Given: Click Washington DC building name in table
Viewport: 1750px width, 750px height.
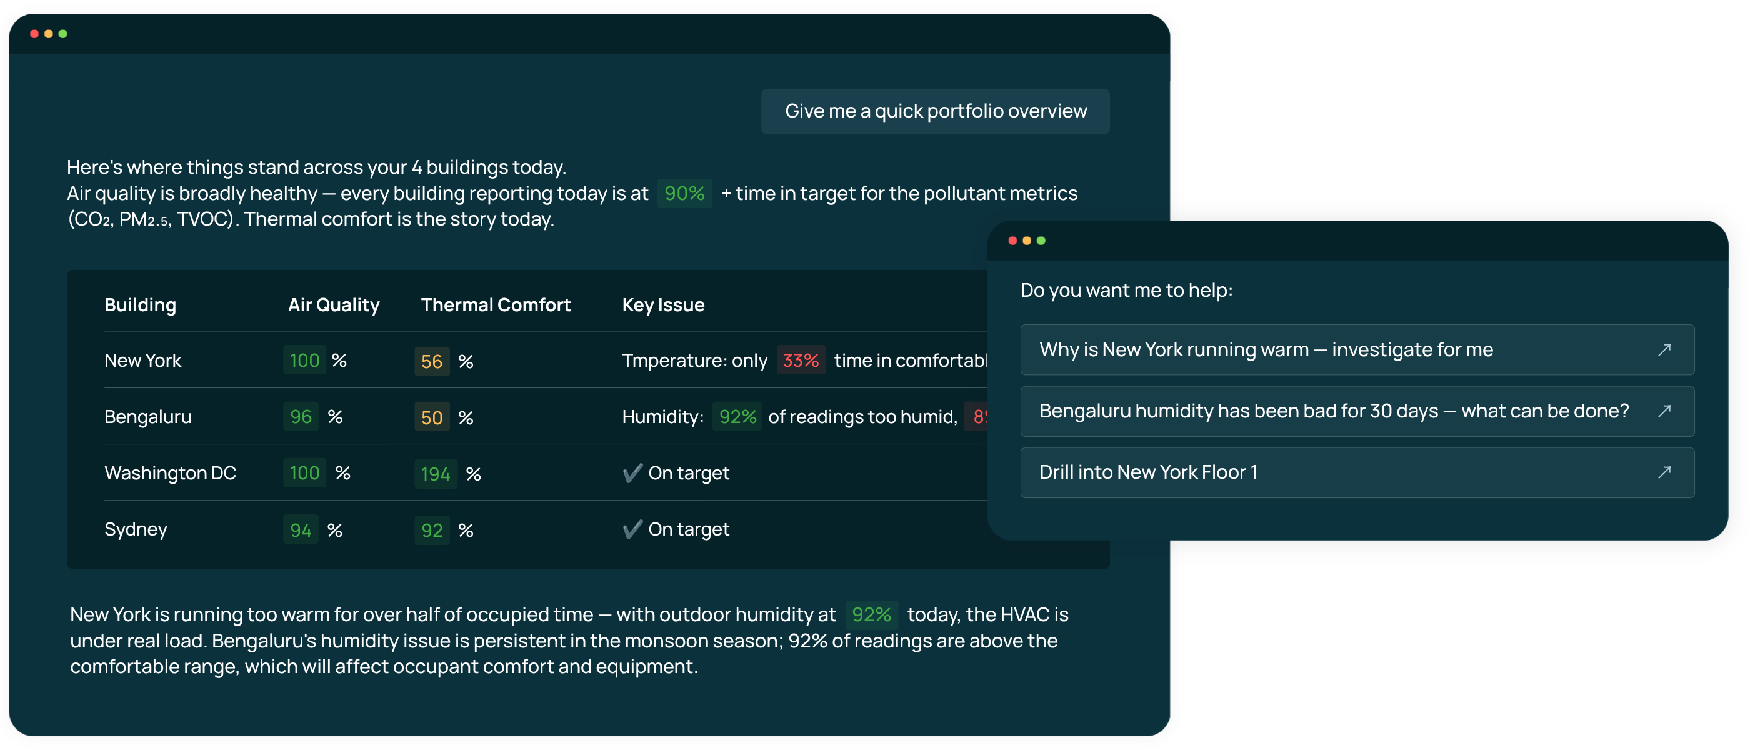Looking at the screenshot, I should pos(170,473).
